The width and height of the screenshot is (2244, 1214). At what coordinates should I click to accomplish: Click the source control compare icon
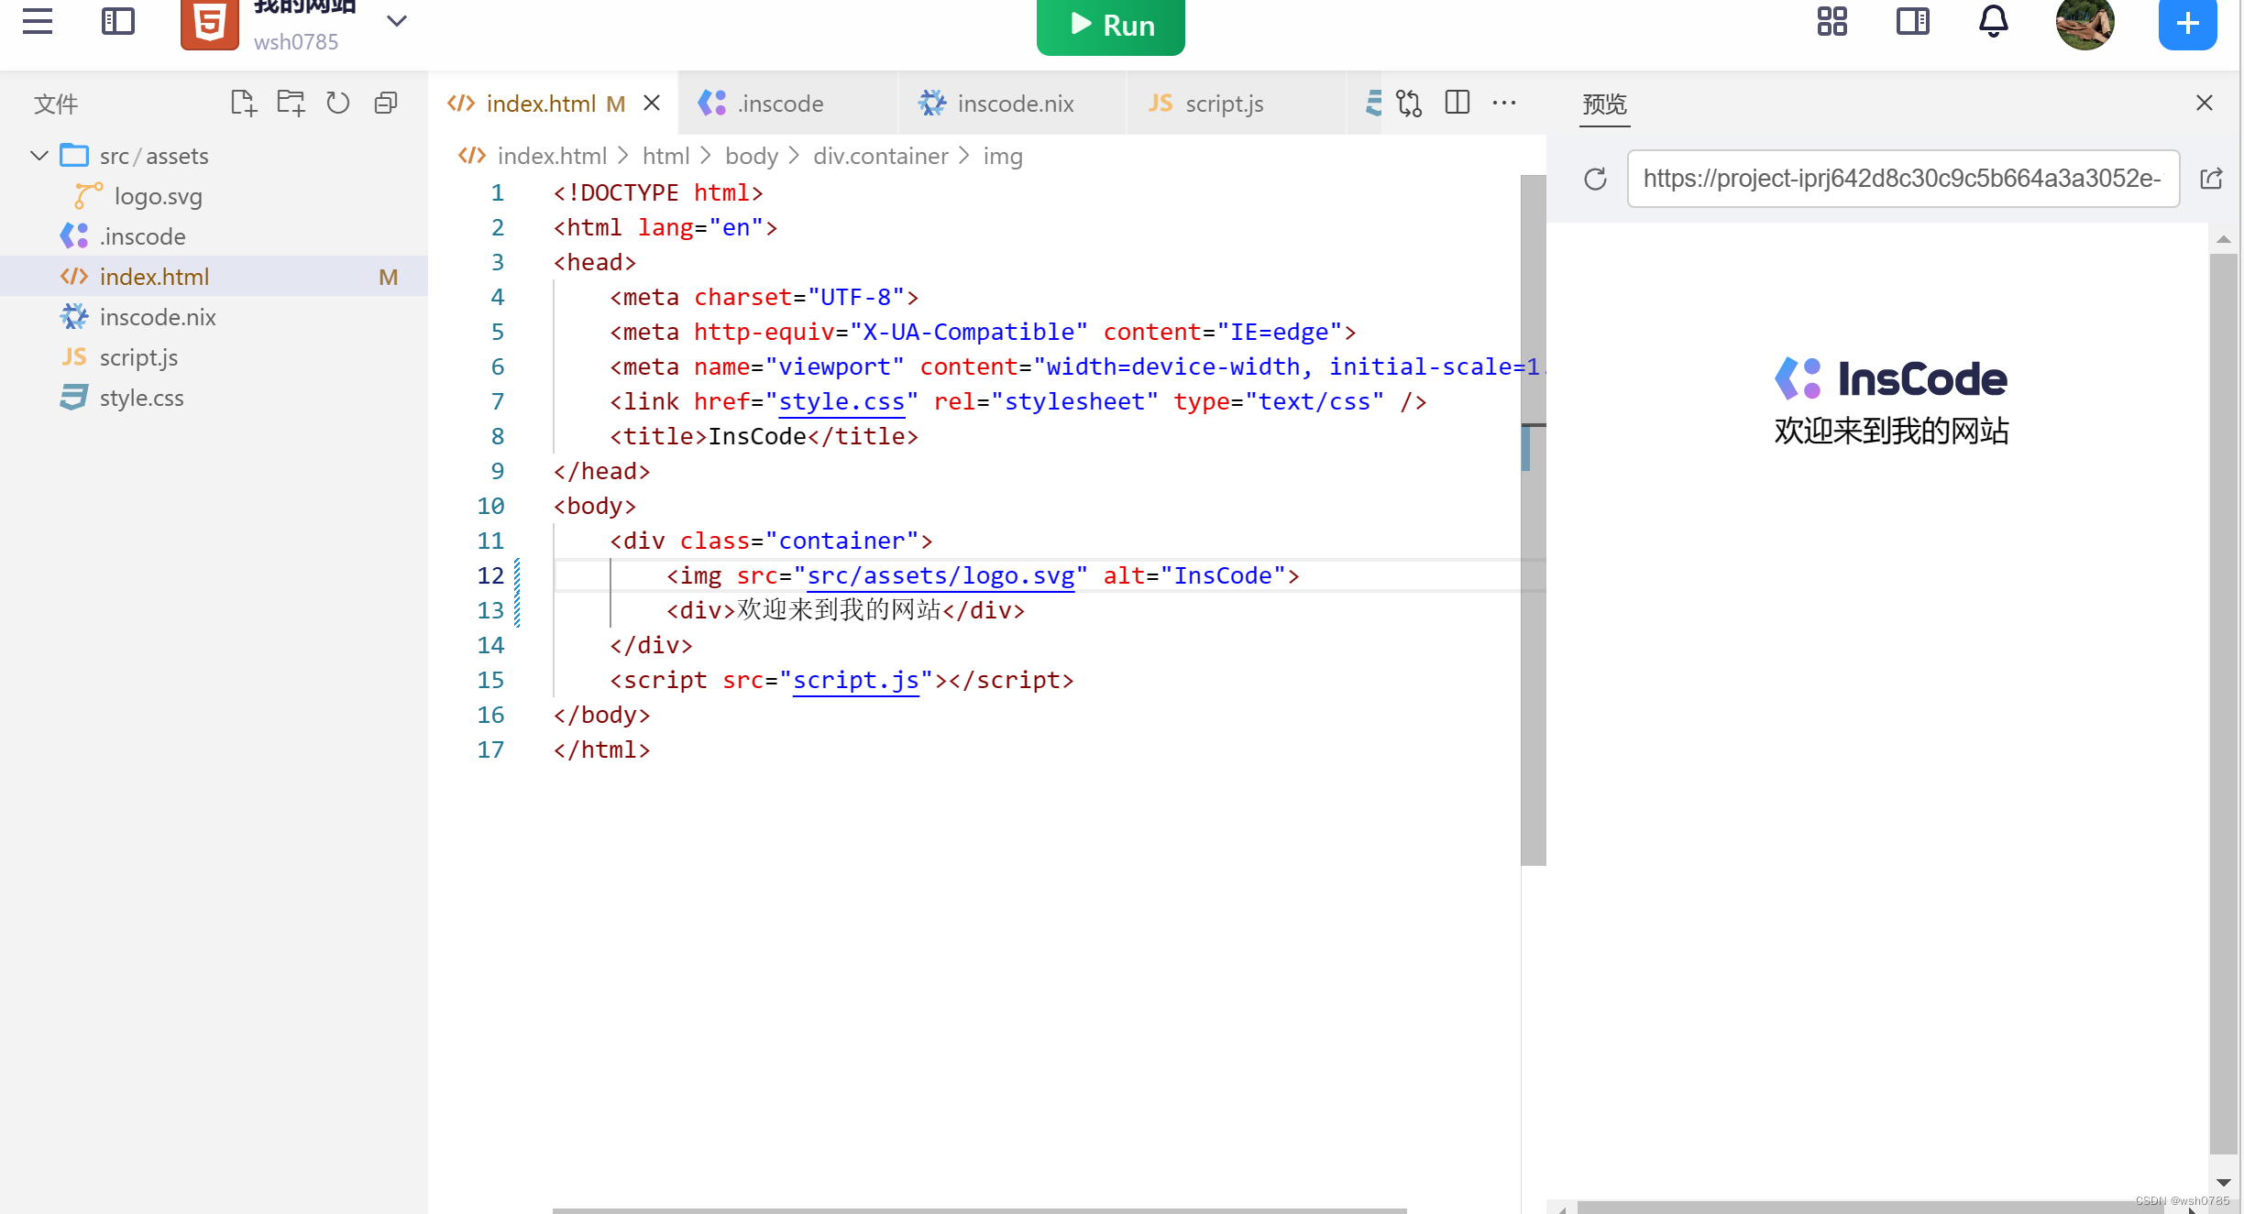[x=1409, y=104]
